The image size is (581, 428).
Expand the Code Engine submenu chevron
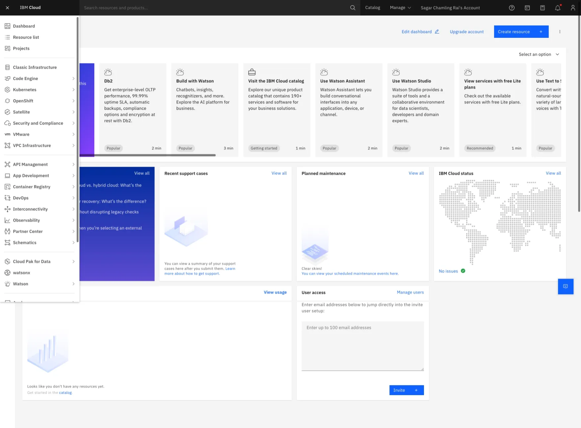(x=73, y=79)
